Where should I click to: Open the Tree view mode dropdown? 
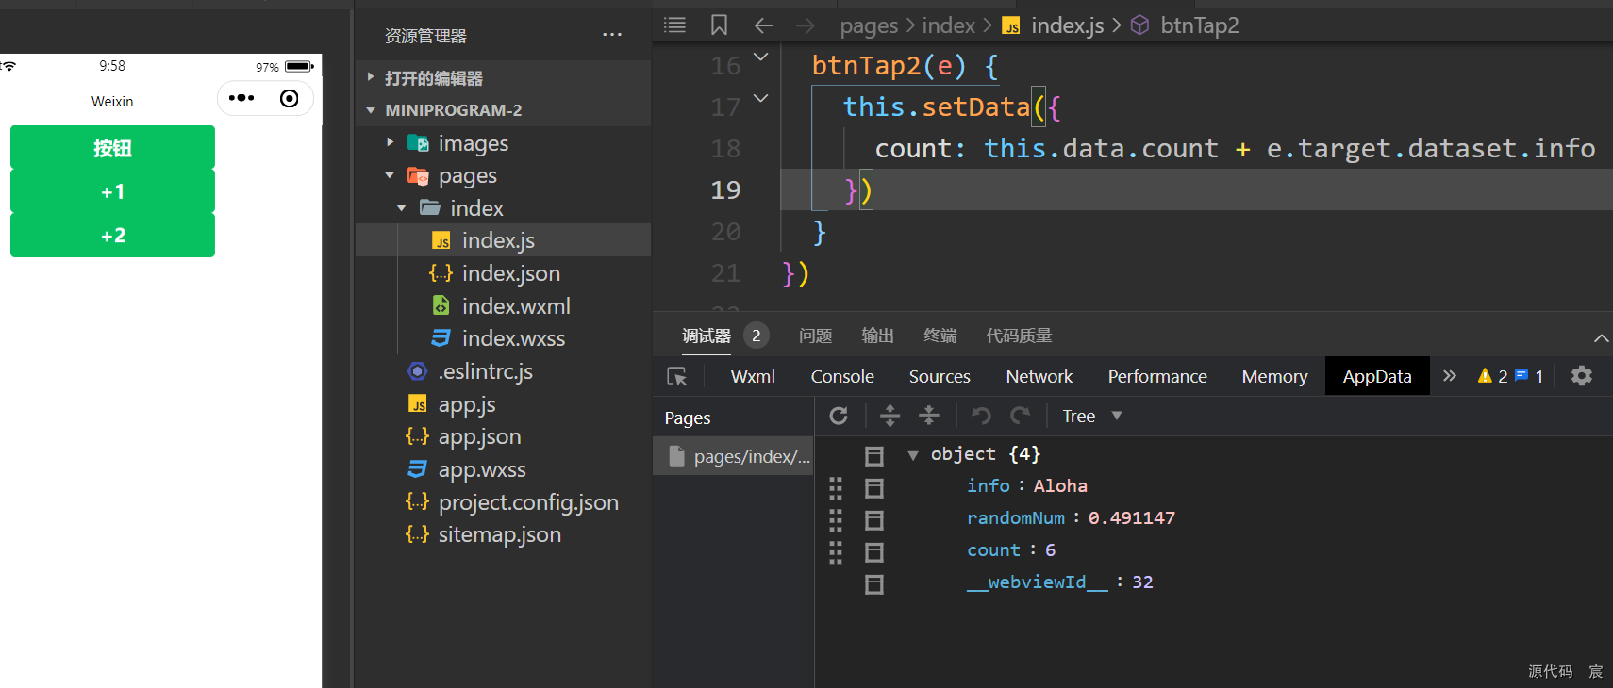click(1091, 416)
